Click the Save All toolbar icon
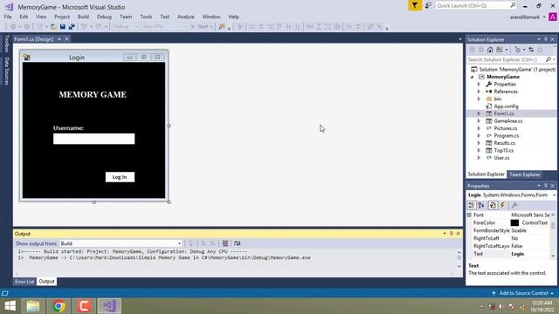Viewport: 559px width, 314px height. pyautogui.click(x=72, y=26)
